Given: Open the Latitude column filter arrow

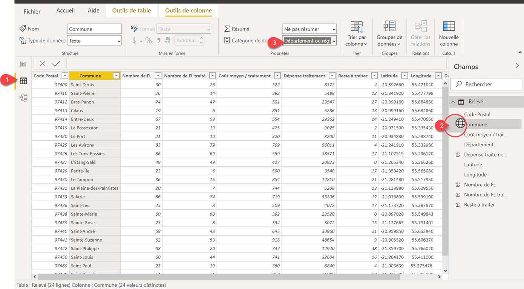Looking at the screenshot, I should [404, 76].
